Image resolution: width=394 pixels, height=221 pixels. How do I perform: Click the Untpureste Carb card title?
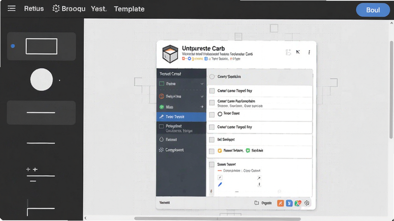pos(203,48)
